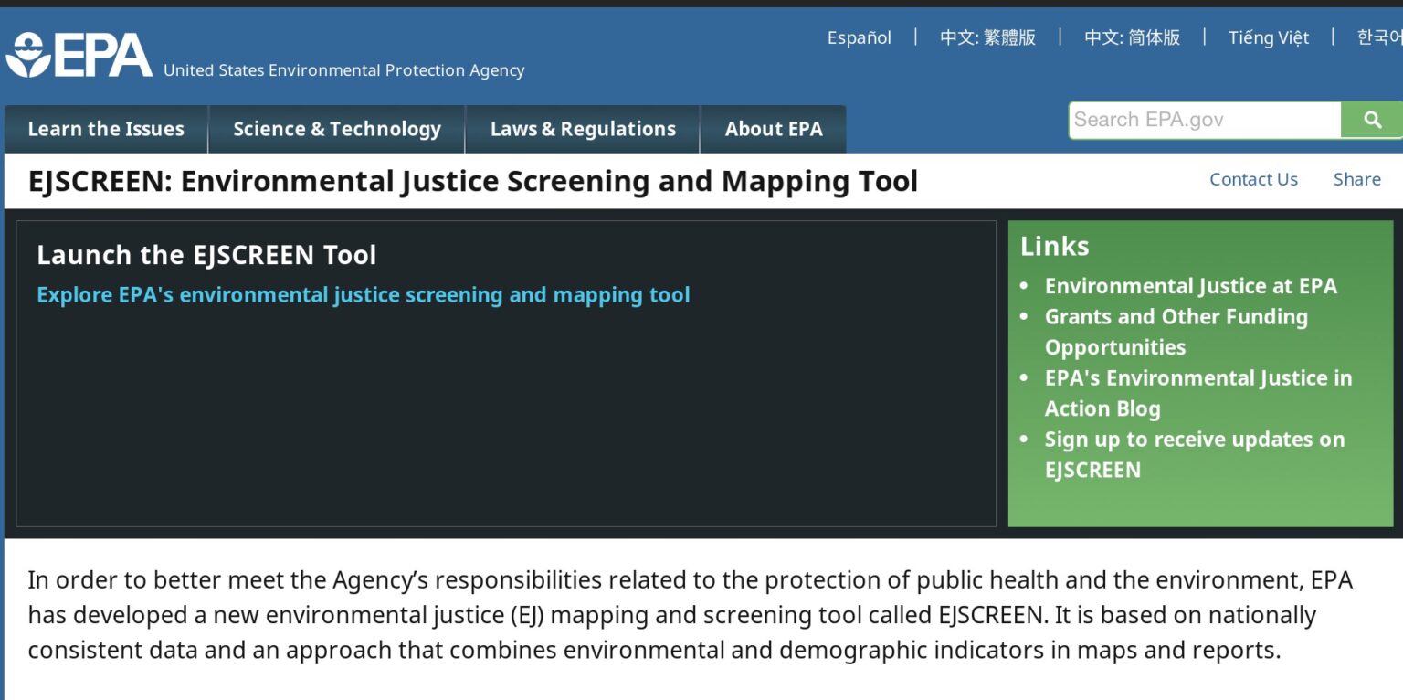This screenshot has height=700, width=1403.
Task: Click the EPA logo
Action: 78,53
